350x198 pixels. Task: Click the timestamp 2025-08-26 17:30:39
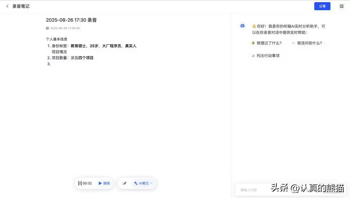tap(65, 28)
